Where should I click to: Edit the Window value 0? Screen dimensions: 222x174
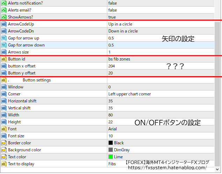161,87
